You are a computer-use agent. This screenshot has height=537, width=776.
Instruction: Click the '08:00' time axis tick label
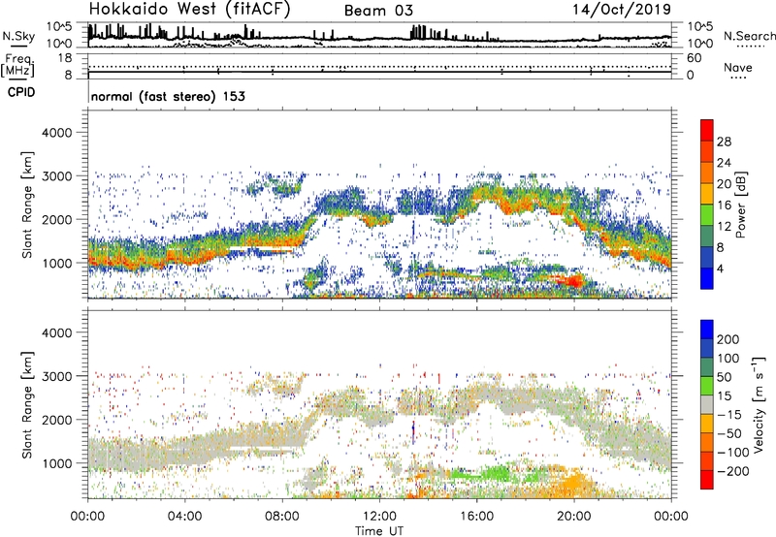tap(282, 517)
